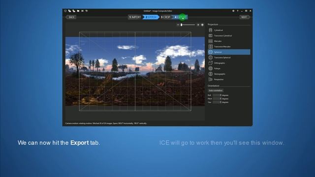This screenshot has width=315, height=177.
Task: Click the stitched panorama preview image
Action: [x=135, y=71]
